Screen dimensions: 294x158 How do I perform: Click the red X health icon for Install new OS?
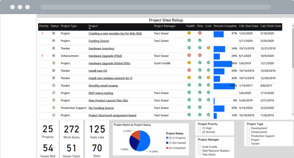pos(189,70)
